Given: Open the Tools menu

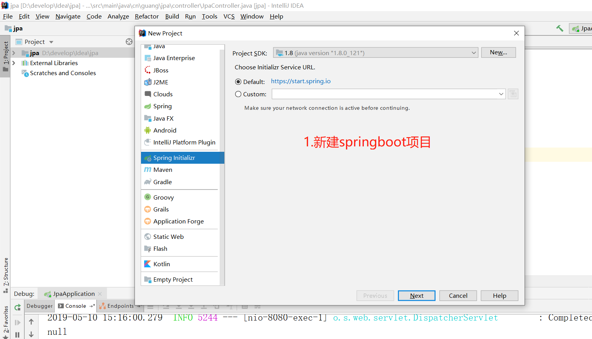Looking at the screenshot, I should (209, 16).
